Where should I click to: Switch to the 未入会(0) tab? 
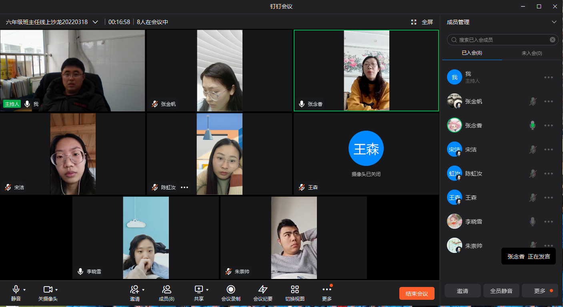click(x=532, y=53)
